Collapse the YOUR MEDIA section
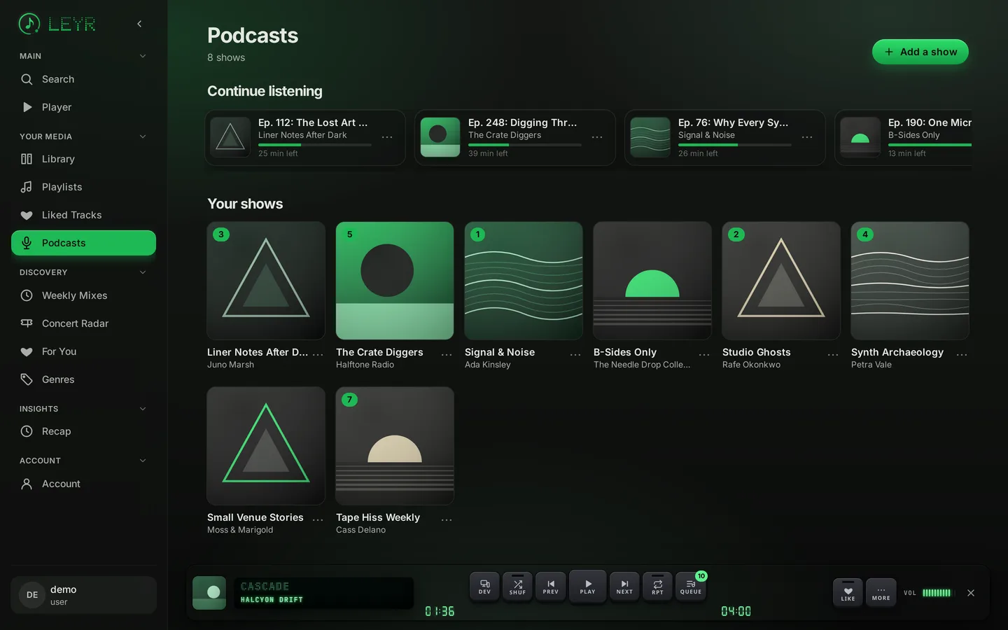 143,136
